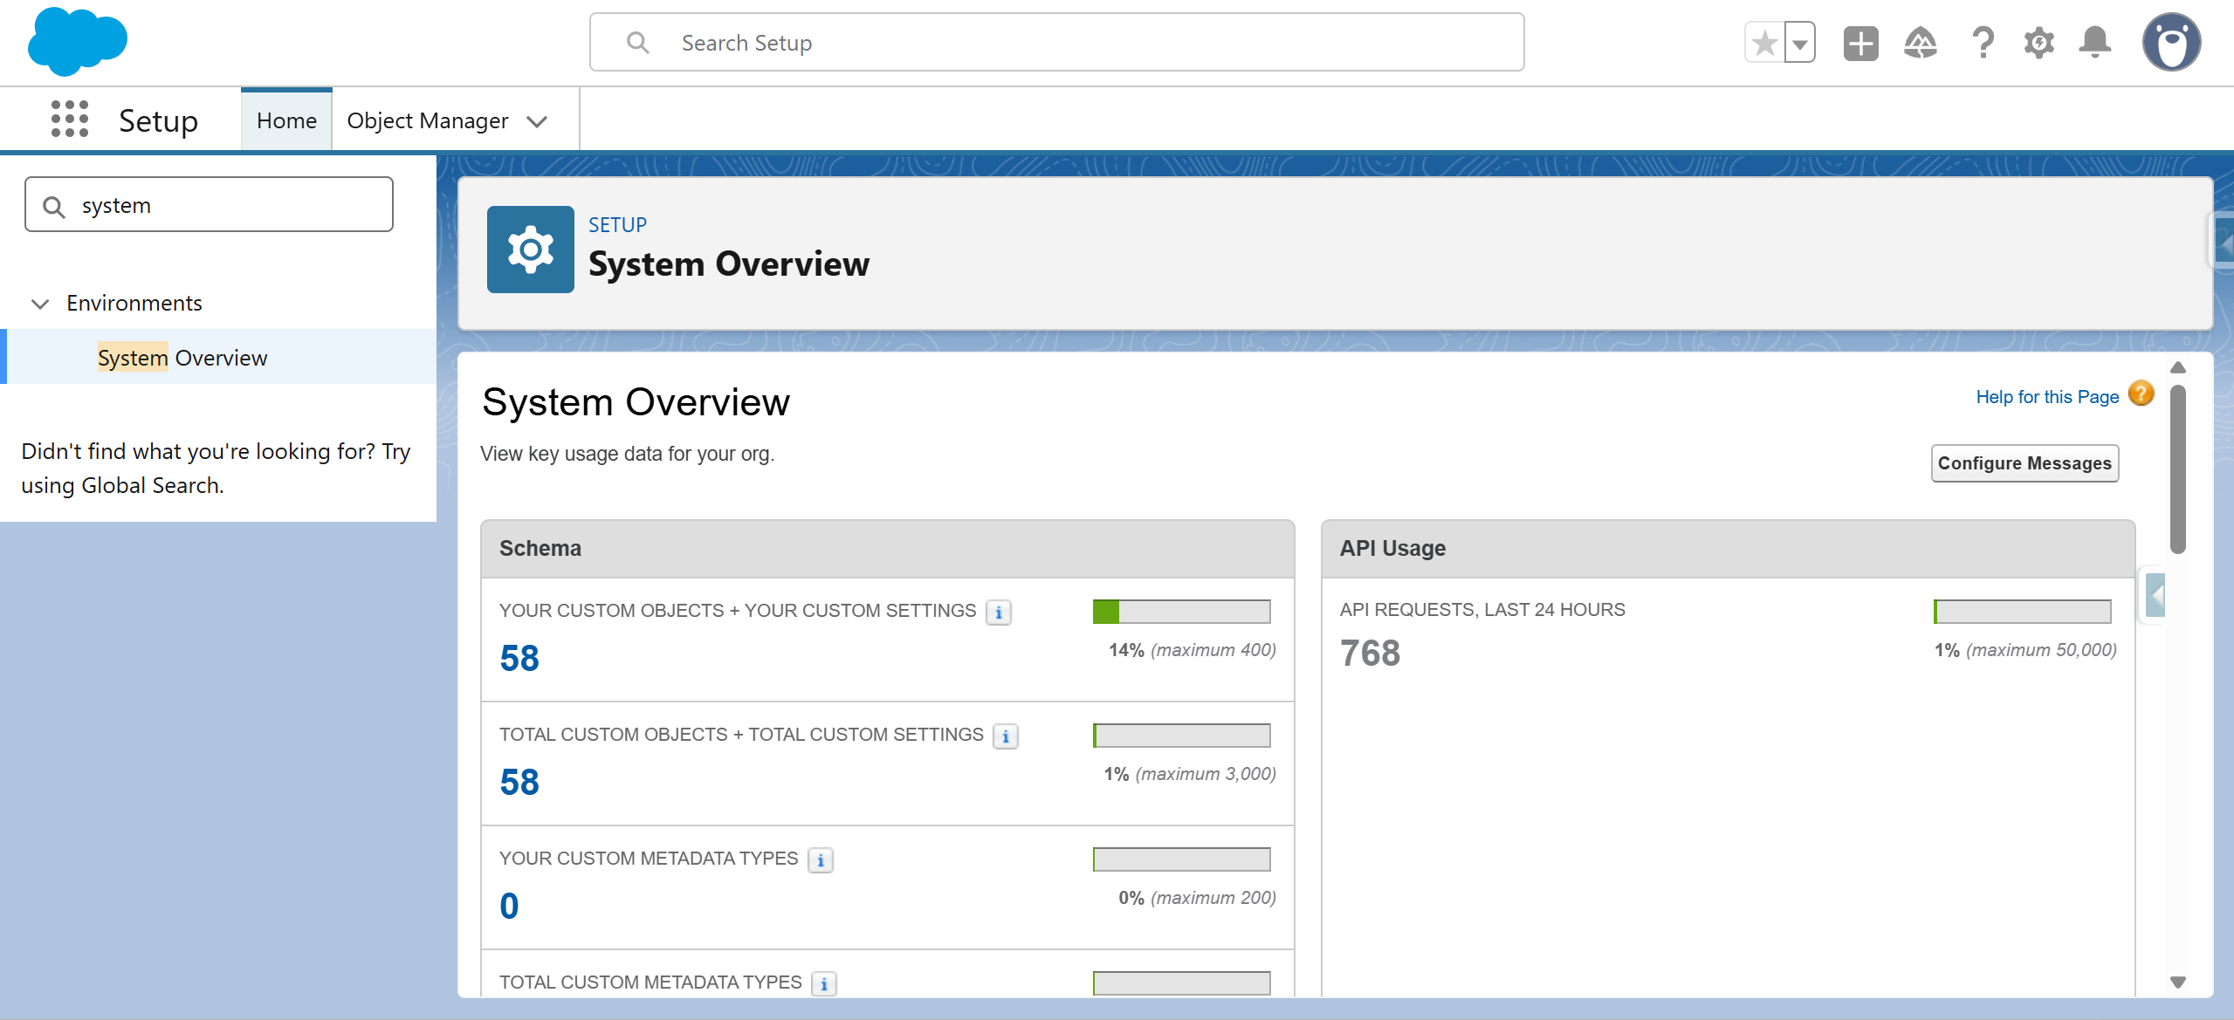The width and height of the screenshot is (2234, 1020).
Task: Open the Trailhead guidance icon
Action: coord(1920,43)
